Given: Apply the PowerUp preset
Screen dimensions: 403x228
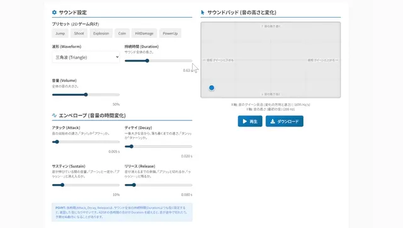Looking at the screenshot, I should click(x=170, y=33).
